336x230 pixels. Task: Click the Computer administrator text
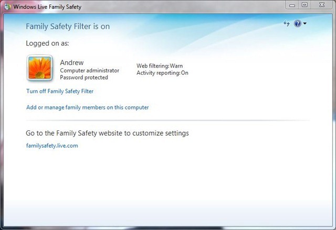90,70
